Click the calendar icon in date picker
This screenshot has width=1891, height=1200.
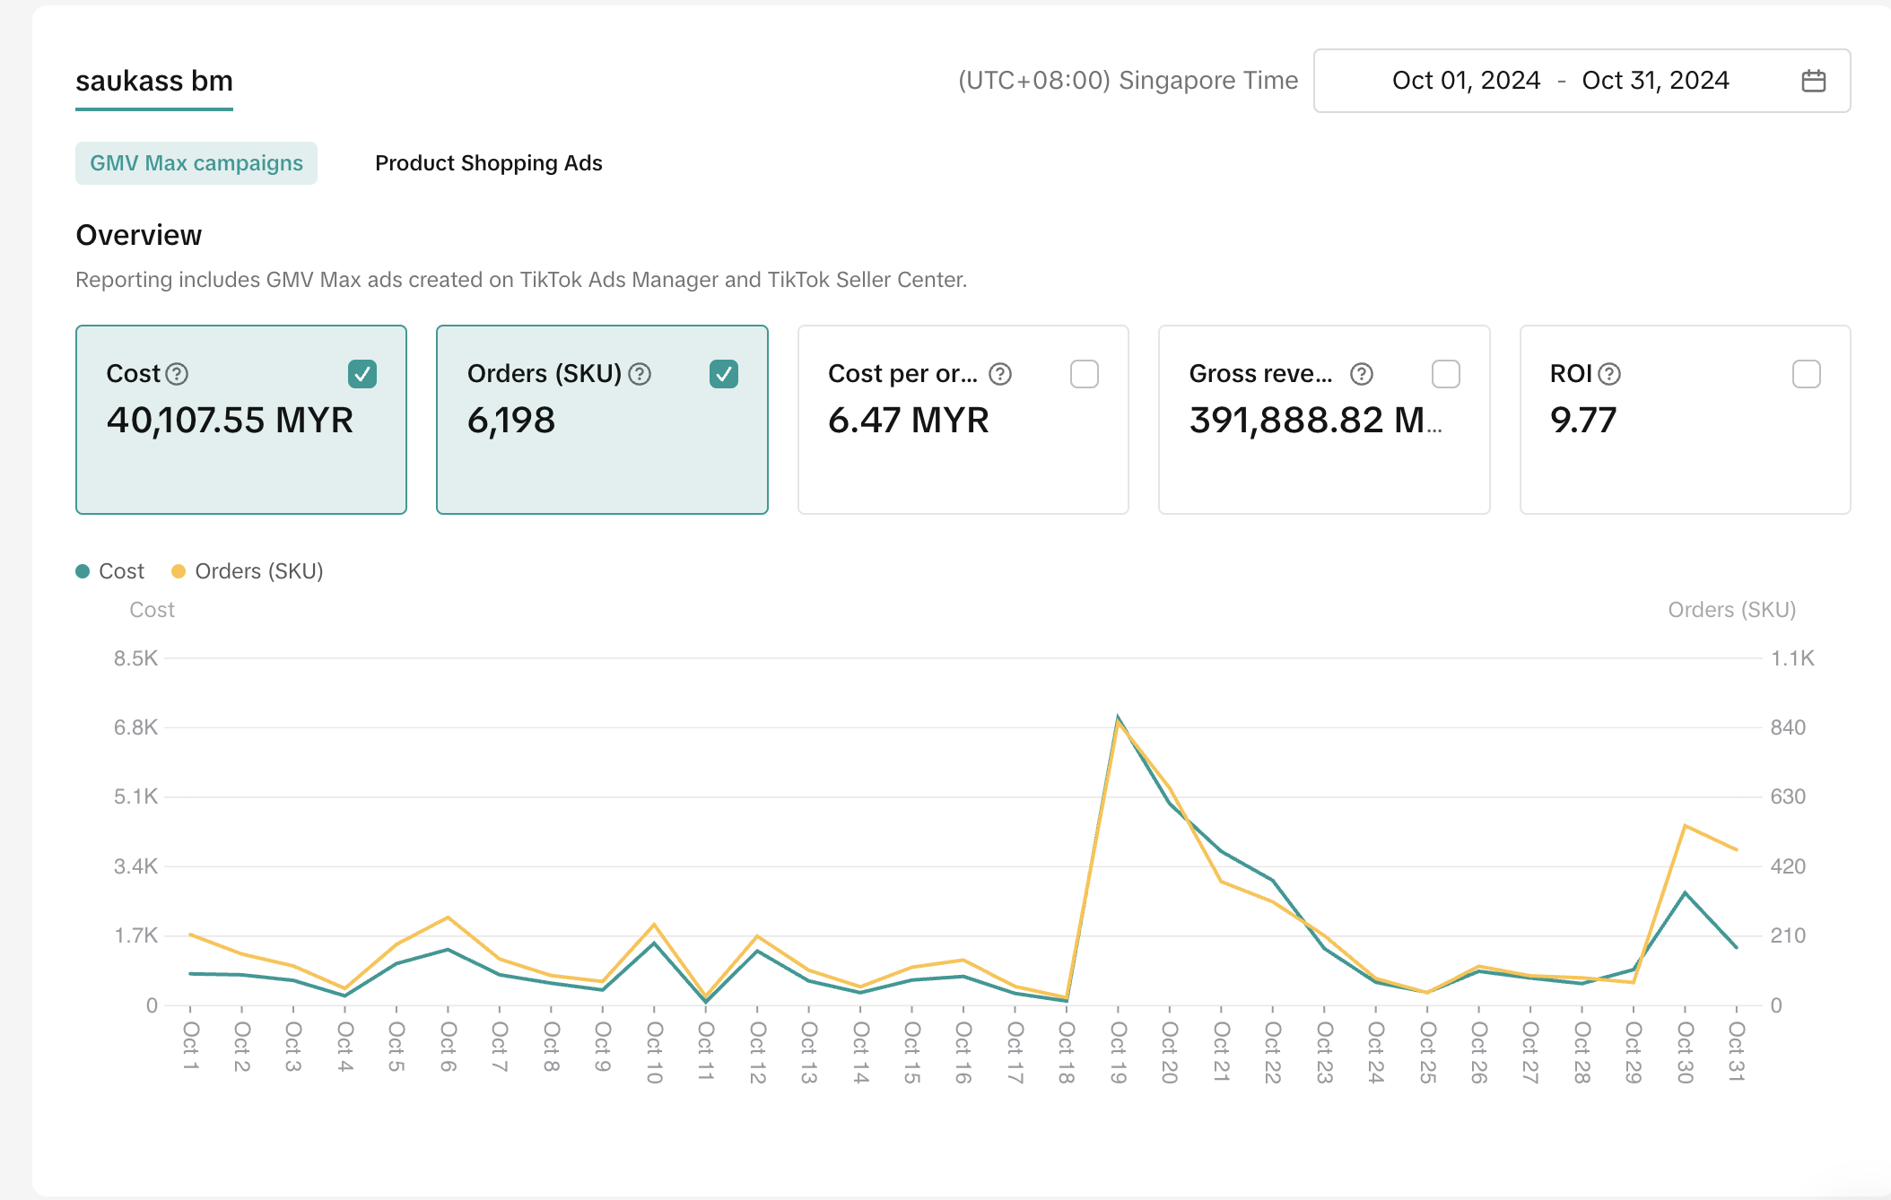pos(1813,81)
